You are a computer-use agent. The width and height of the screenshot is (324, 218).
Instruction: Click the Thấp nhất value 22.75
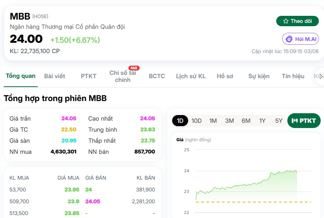coord(148,141)
